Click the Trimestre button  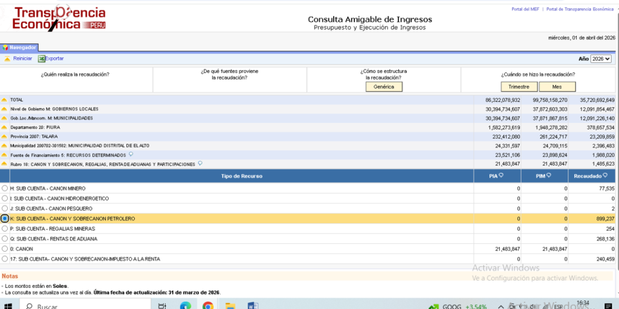click(519, 87)
